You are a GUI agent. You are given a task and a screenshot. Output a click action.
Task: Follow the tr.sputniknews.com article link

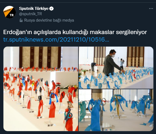56,40
